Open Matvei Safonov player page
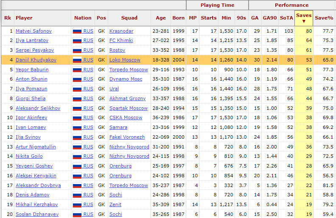The height and width of the screenshot is (218, 336). [x=34, y=31]
